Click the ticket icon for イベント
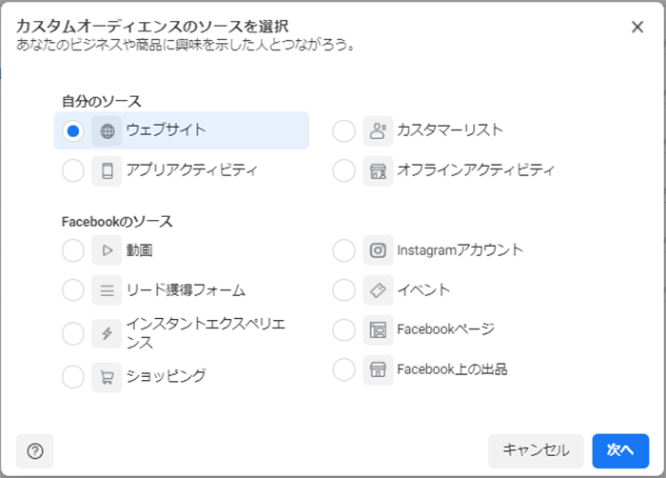666x478 pixels. pyautogui.click(x=378, y=290)
